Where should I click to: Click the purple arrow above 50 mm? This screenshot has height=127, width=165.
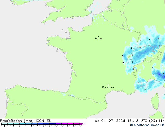tap(82, 124)
